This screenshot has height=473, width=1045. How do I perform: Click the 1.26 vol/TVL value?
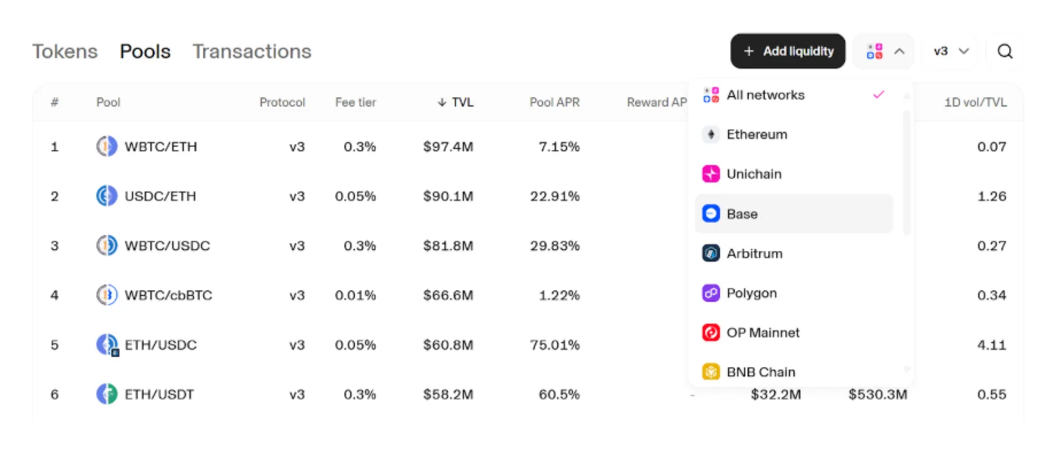(991, 196)
